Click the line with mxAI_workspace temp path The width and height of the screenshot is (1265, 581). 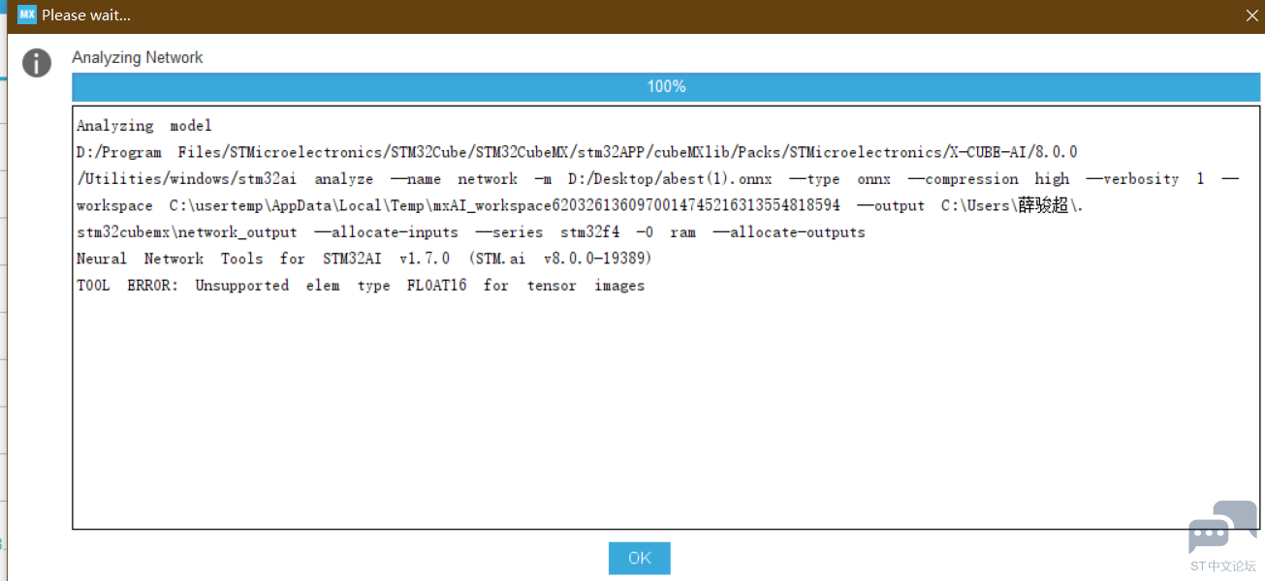point(580,205)
